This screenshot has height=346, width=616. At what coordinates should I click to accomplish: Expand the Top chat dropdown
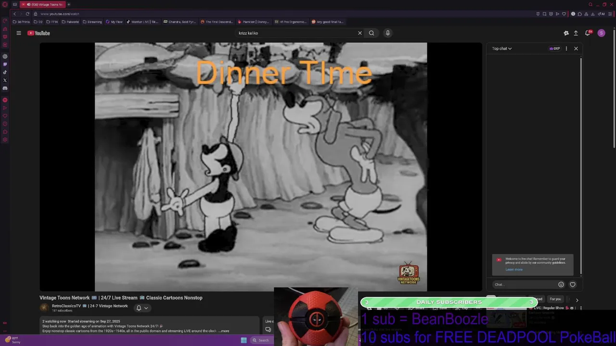tap(502, 49)
